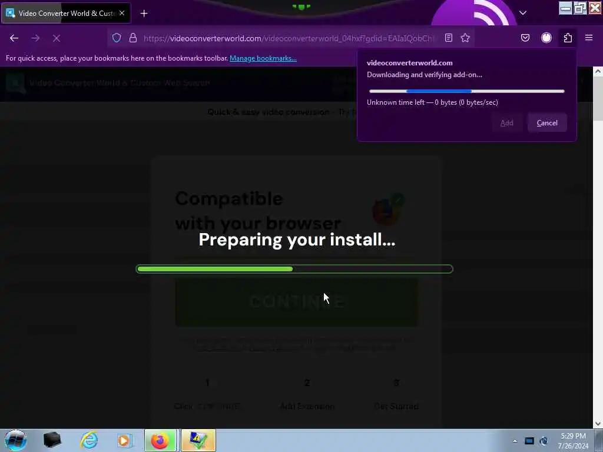Stop loading the page
The image size is (603, 452).
pyautogui.click(x=57, y=38)
